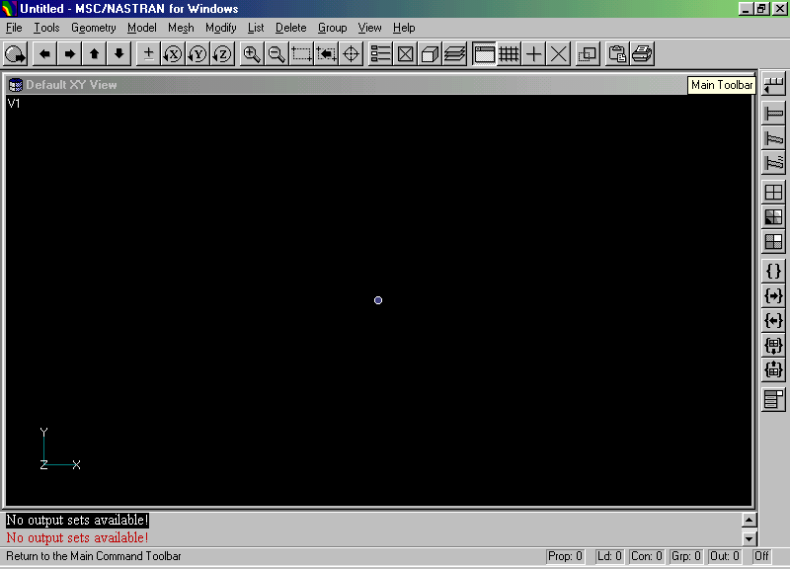Open the stacked layers icon
The image size is (790, 569).
454,54
